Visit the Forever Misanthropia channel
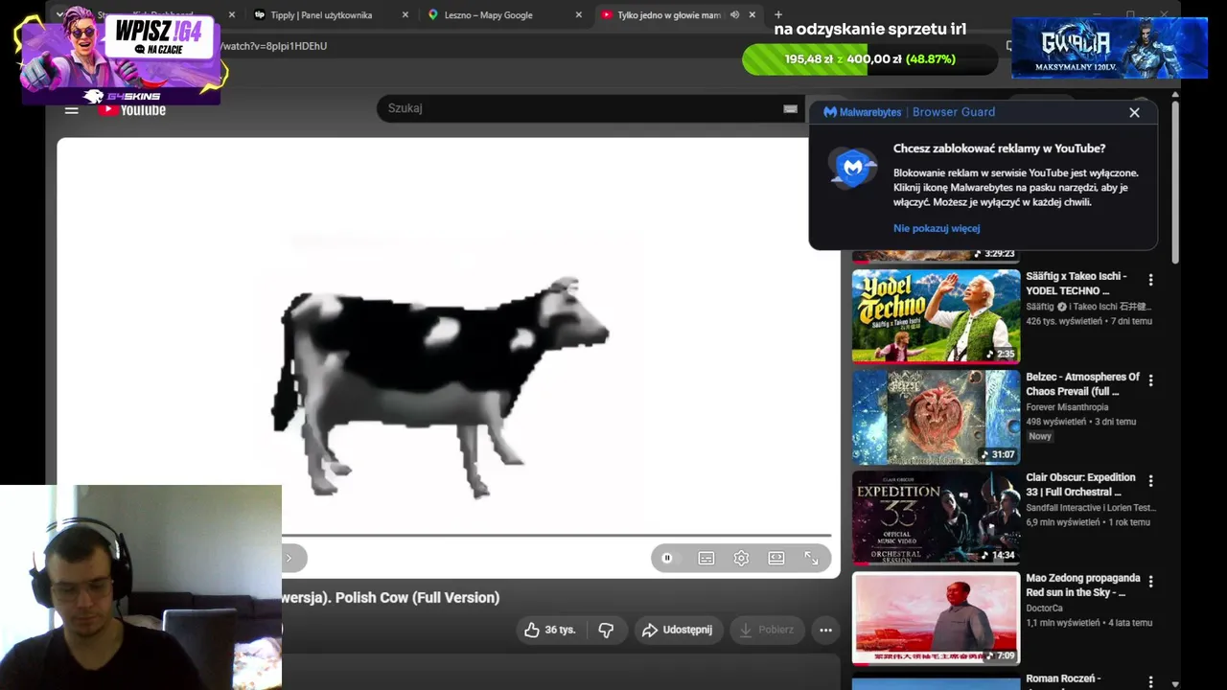 click(1067, 407)
